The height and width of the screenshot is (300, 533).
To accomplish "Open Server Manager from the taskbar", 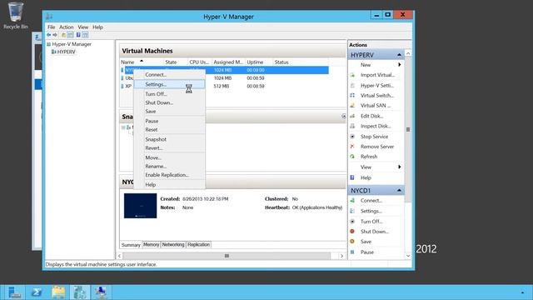I will point(14,292).
